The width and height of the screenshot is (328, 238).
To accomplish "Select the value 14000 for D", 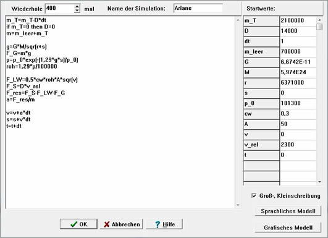I will (298, 31).
